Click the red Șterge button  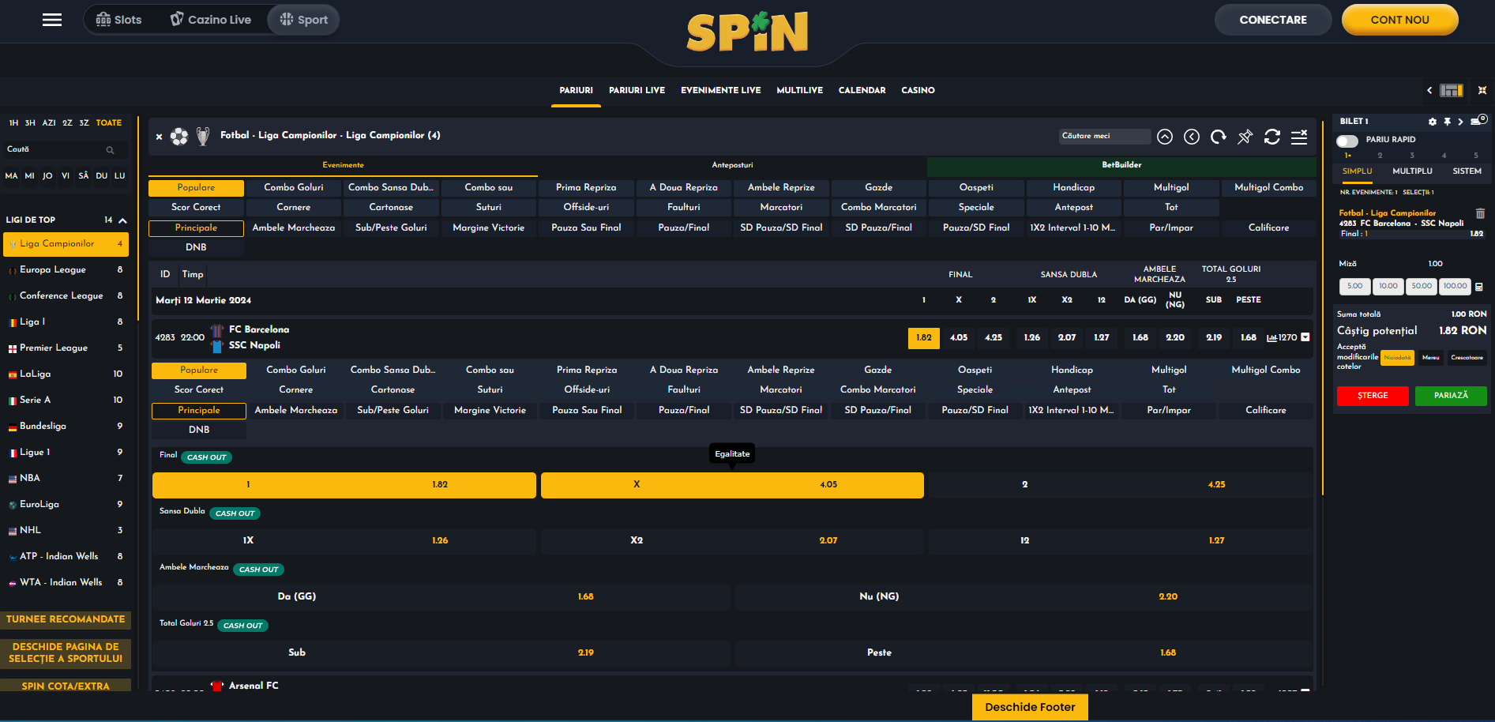(x=1373, y=396)
